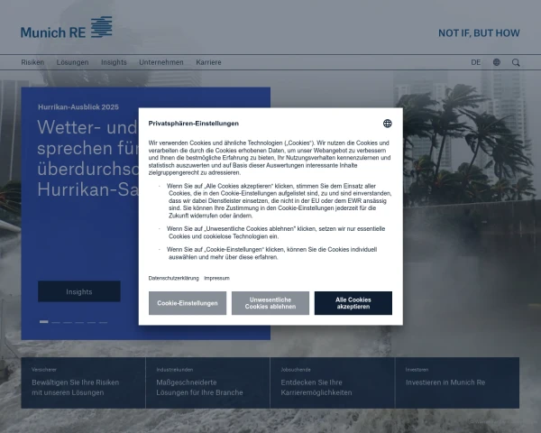Click the Privatsphären-Einstellungen title
The height and width of the screenshot is (433, 541).
(x=194, y=124)
